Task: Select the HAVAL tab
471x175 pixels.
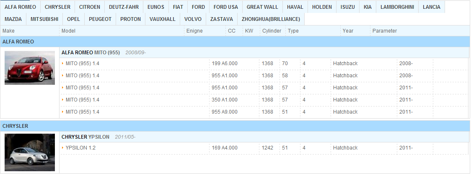Action: point(295,7)
